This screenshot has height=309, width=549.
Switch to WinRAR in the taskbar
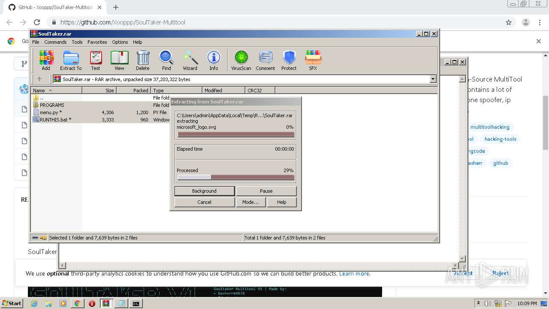[106, 303]
